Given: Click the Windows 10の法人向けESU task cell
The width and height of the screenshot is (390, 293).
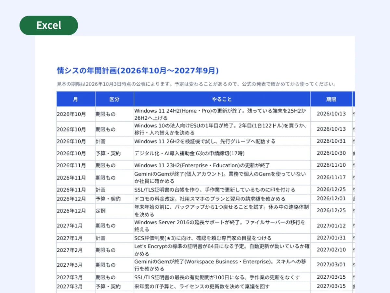Looking at the screenshot, I should (x=222, y=129).
